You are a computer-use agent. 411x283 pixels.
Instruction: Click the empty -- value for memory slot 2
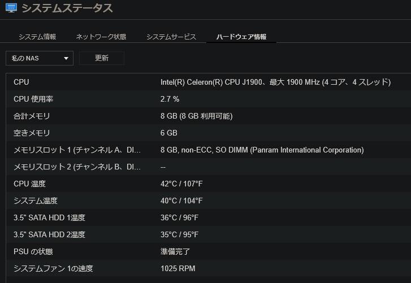tap(163, 167)
